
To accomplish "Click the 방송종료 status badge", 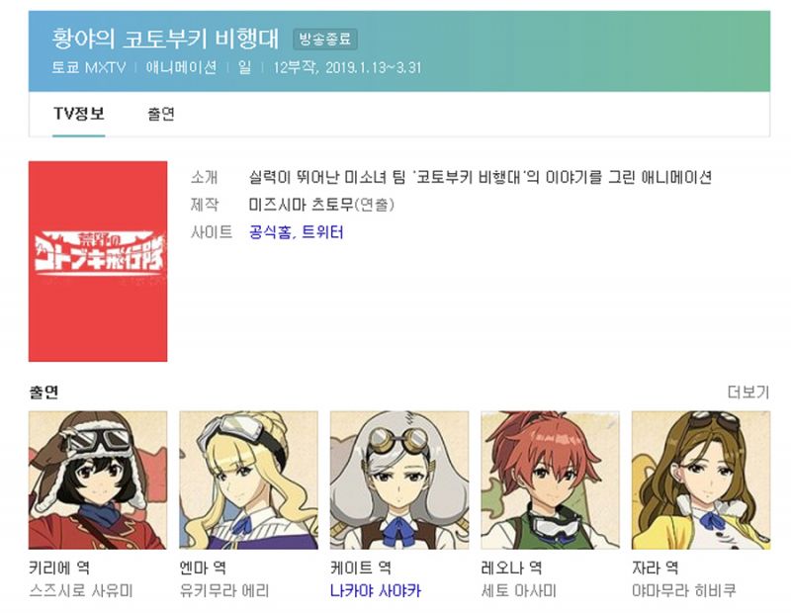I will pos(325,40).
